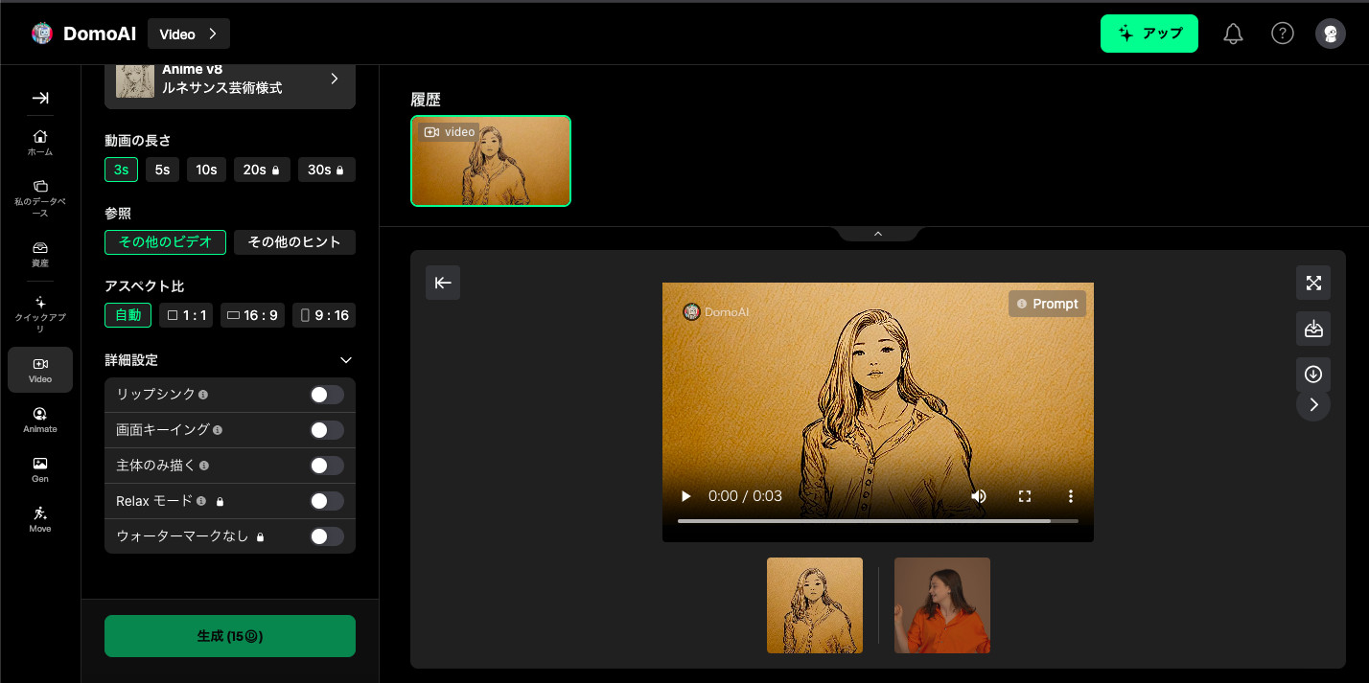Open the user profile avatar
The image size is (1369, 683).
(x=1331, y=34)
